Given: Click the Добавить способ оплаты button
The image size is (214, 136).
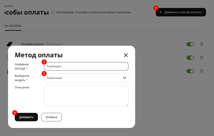Looking at the screenshot, I should pos(181,12).
